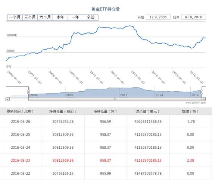The height and width of the screenshot is (180, 215).
Task: Click the 净持仓量（盎司）column header
Action: coord(63,111)
